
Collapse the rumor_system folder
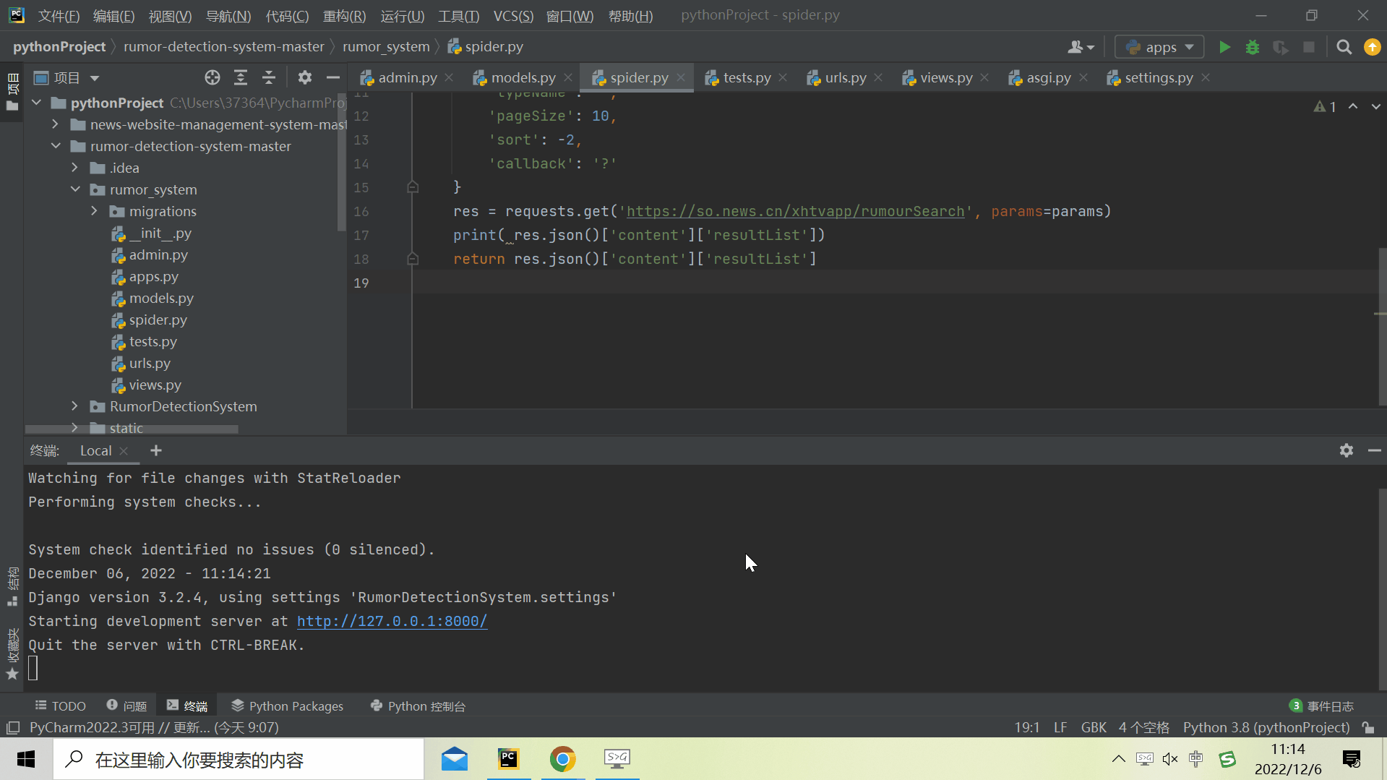click(x=75, y=189)
